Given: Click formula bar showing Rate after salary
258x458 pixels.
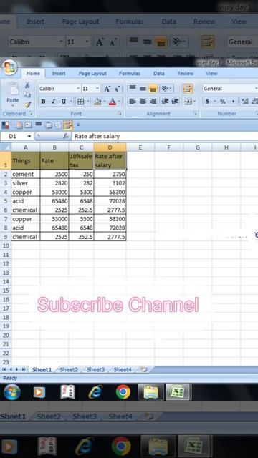Looking at the screenshot, I should click(x=166, y=136).
